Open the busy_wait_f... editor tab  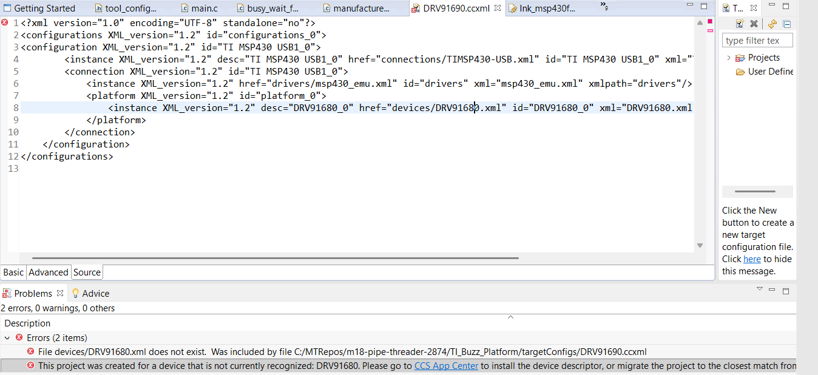(269, 8)
